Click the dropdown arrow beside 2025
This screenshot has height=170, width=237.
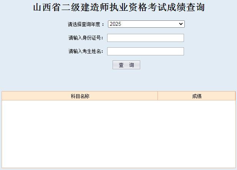click(x=181, y=24)
